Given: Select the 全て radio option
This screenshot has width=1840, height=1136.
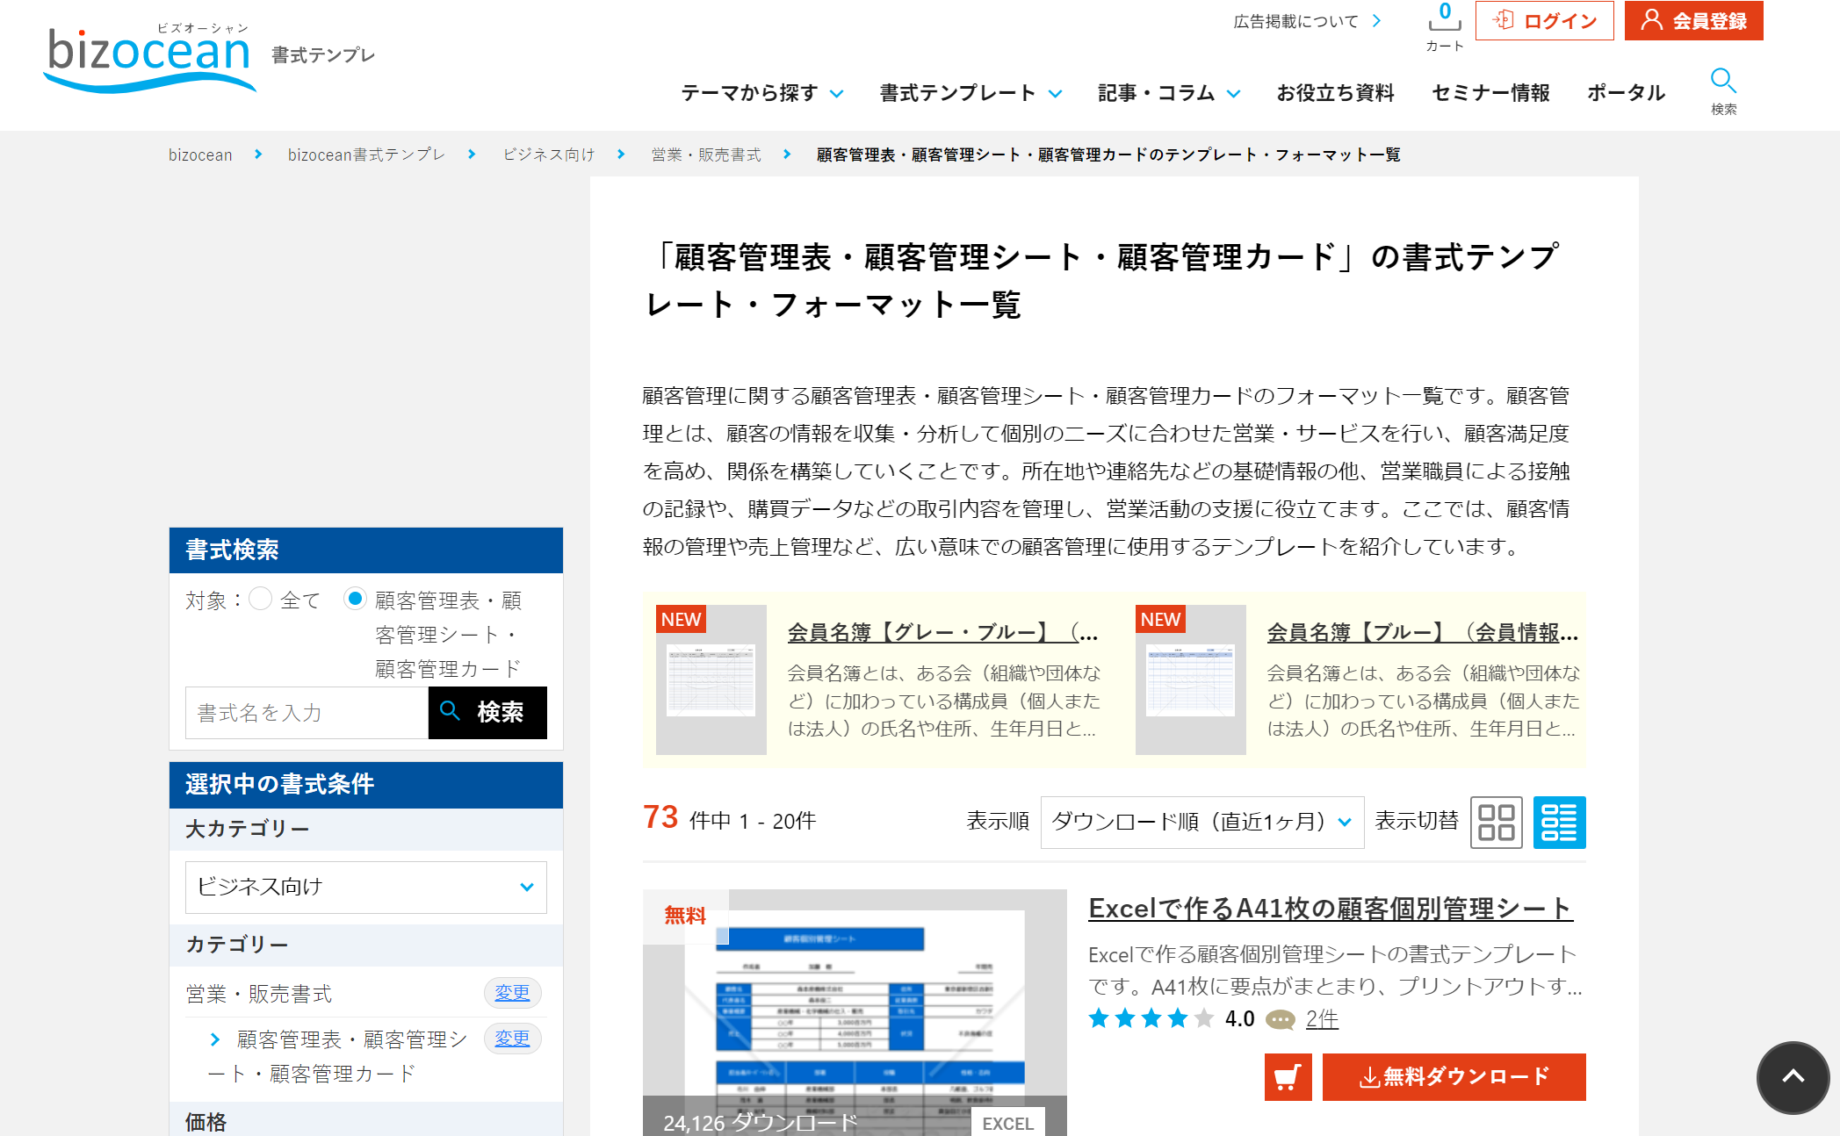Looking at the screenshot, I should pos(260,599).
